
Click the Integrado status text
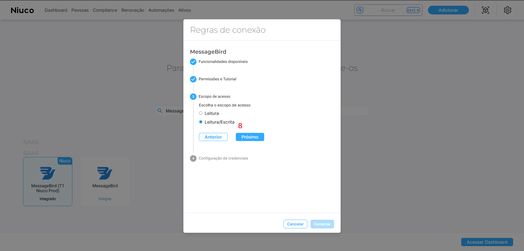pos(48,199)
